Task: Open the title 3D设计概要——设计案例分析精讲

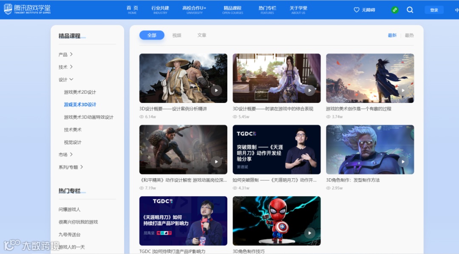Action: click(173, 108)
